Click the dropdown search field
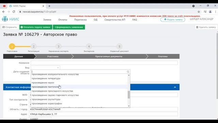Image resolution: width=218 pixels, height=123 pixels. [x=79, y=72]
